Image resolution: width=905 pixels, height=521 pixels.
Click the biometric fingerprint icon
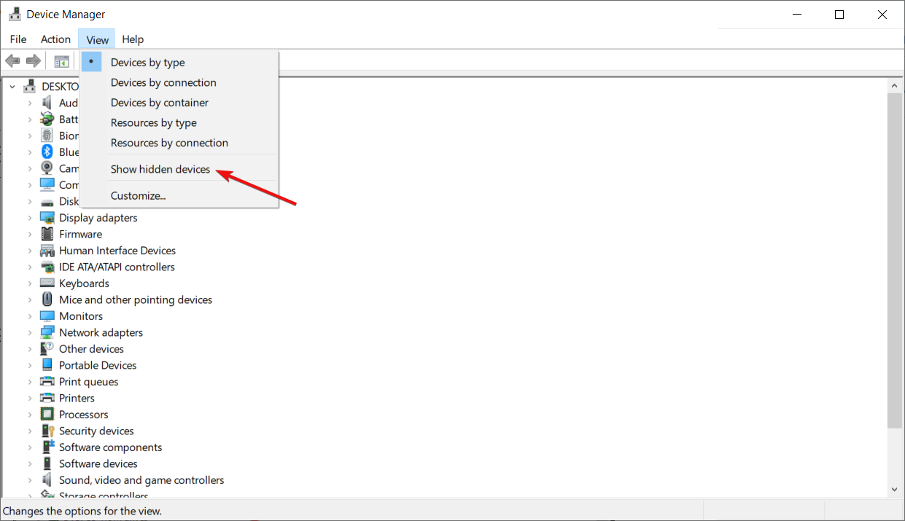(x=47, y=136)
